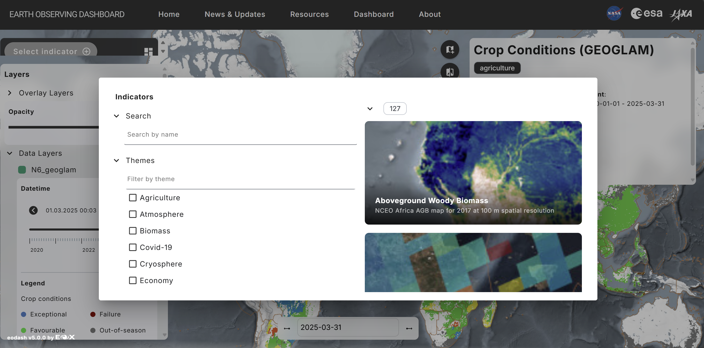Click the Out-of-season gray legend dot
This screenshot has height=348, width=704.
[x=93, y=330]
